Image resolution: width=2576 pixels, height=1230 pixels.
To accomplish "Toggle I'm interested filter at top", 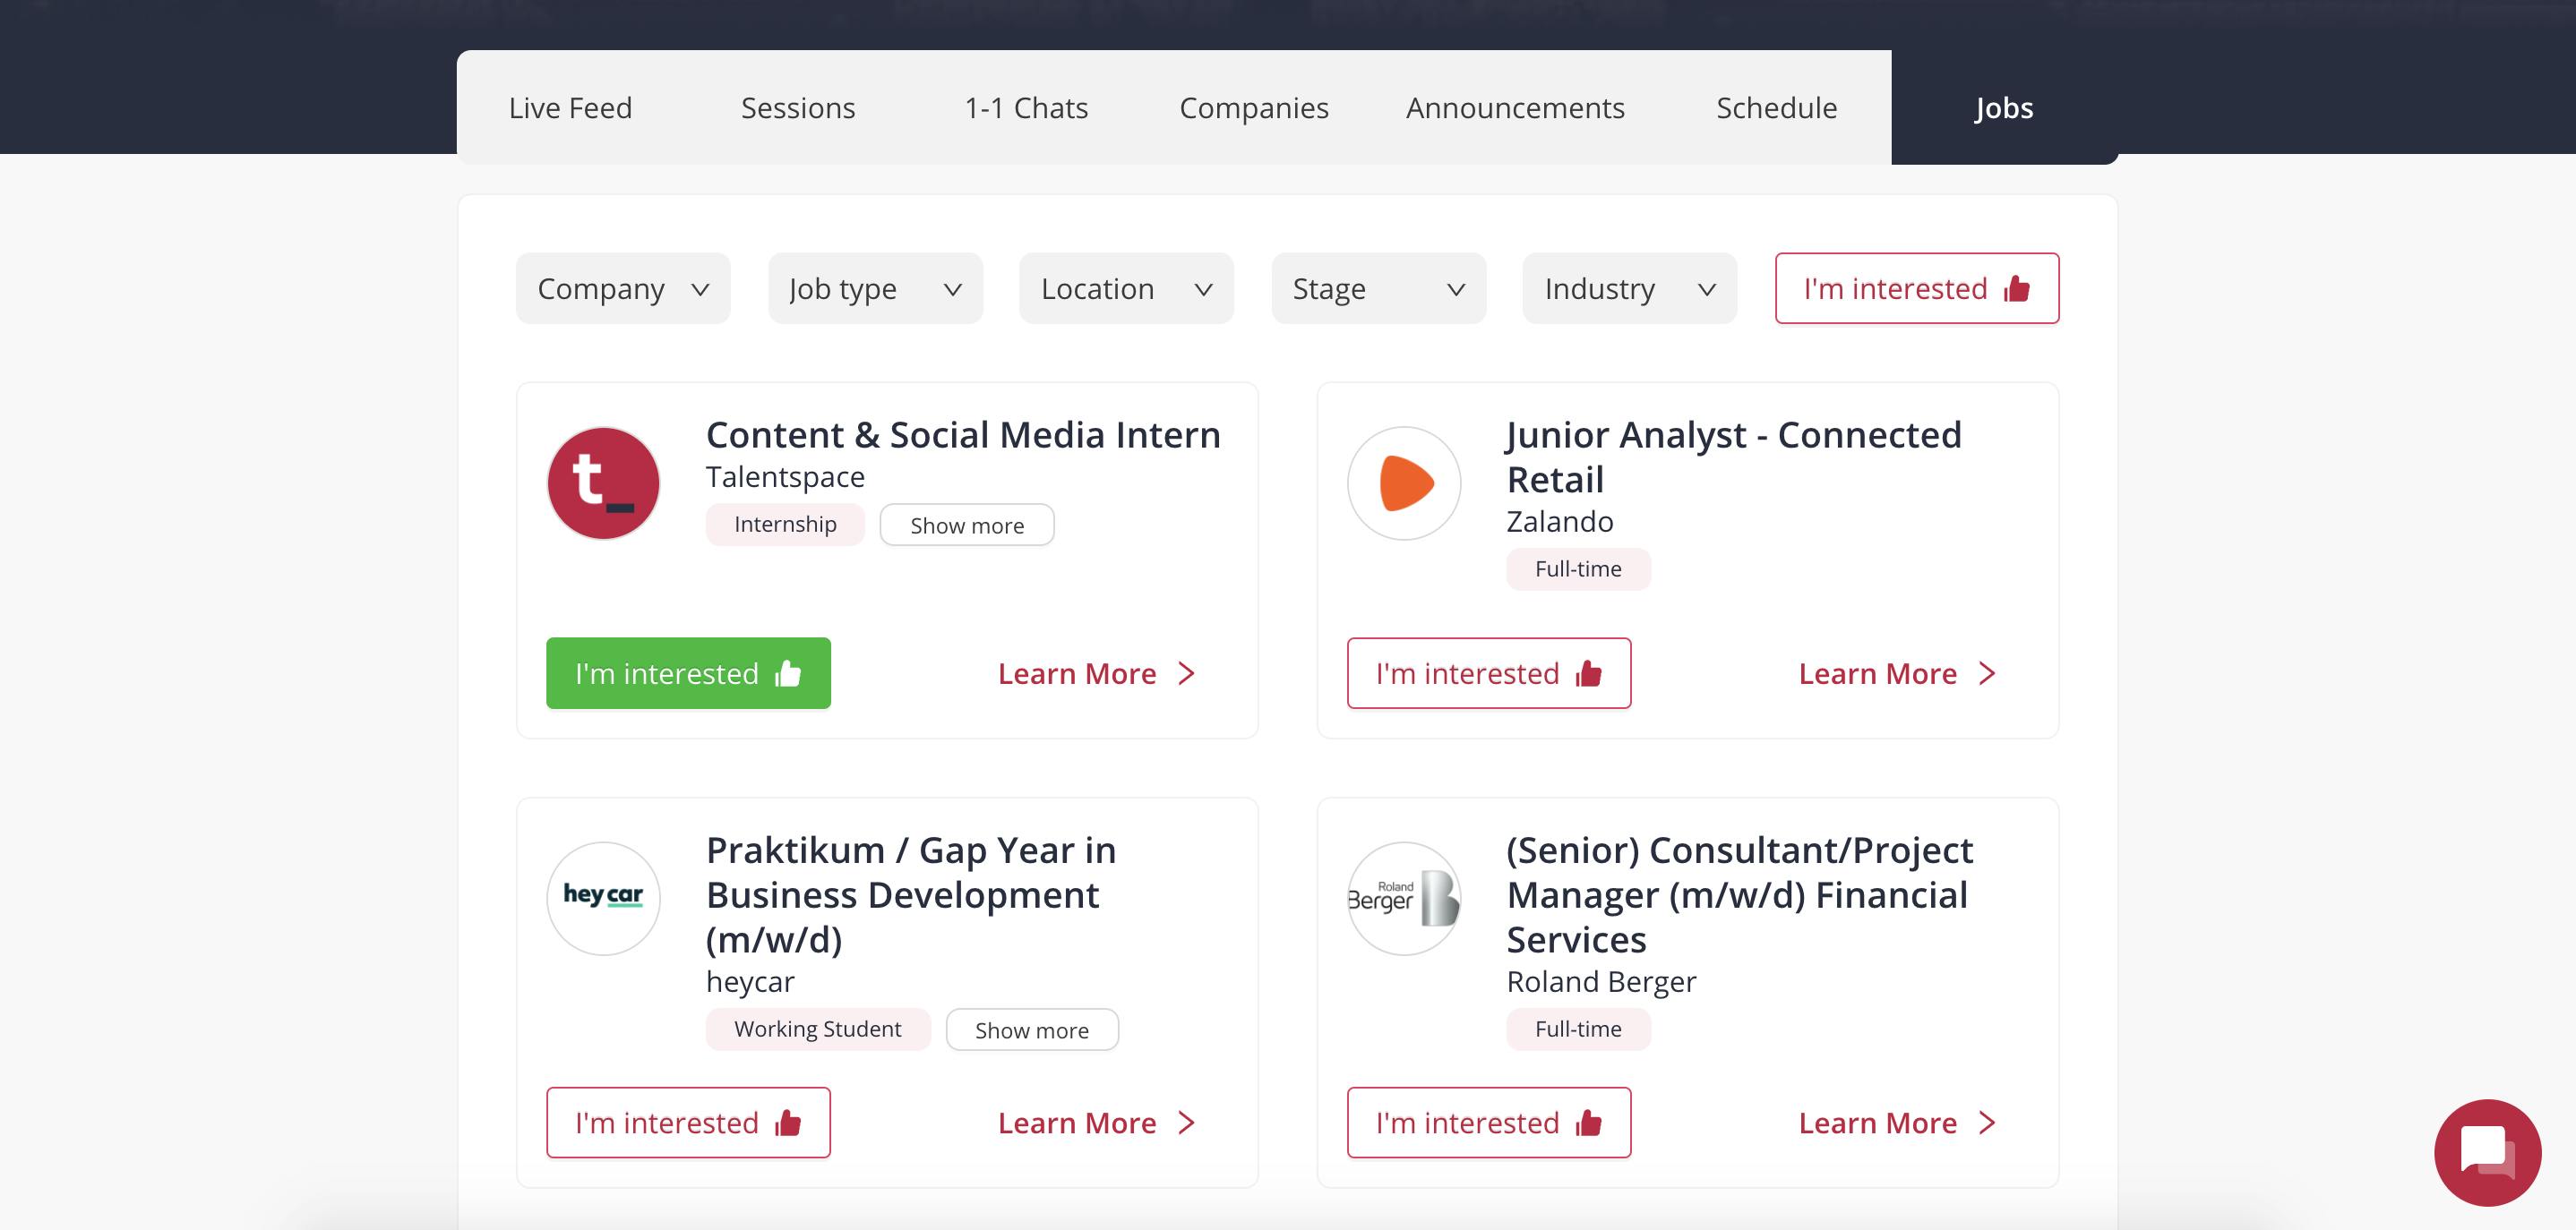I will (1916, 289).
